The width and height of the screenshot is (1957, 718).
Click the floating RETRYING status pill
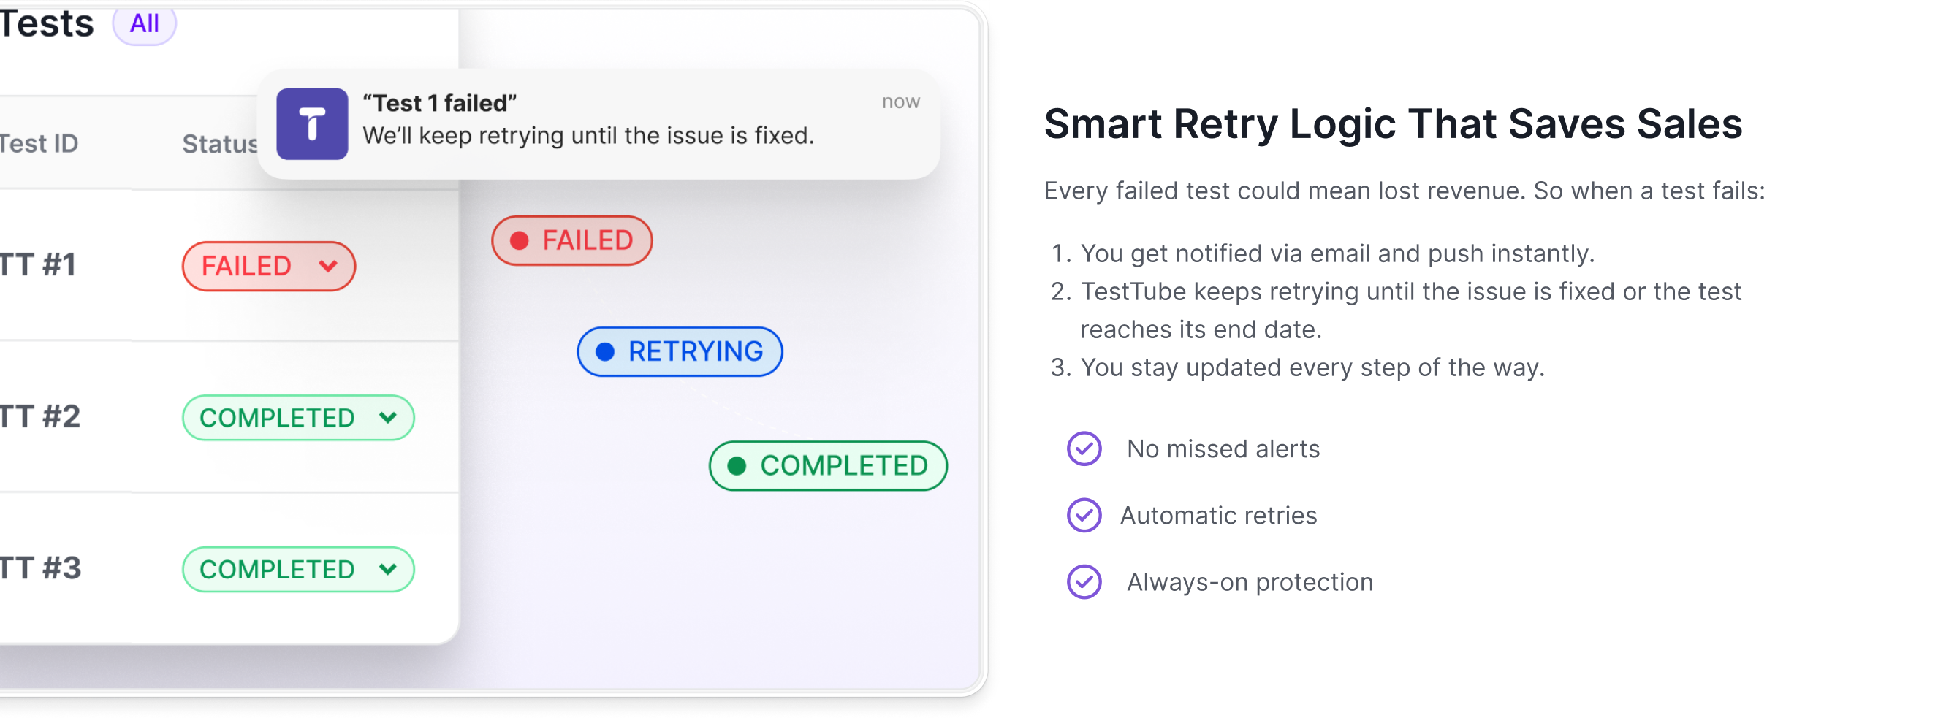(x=680, y=351)
